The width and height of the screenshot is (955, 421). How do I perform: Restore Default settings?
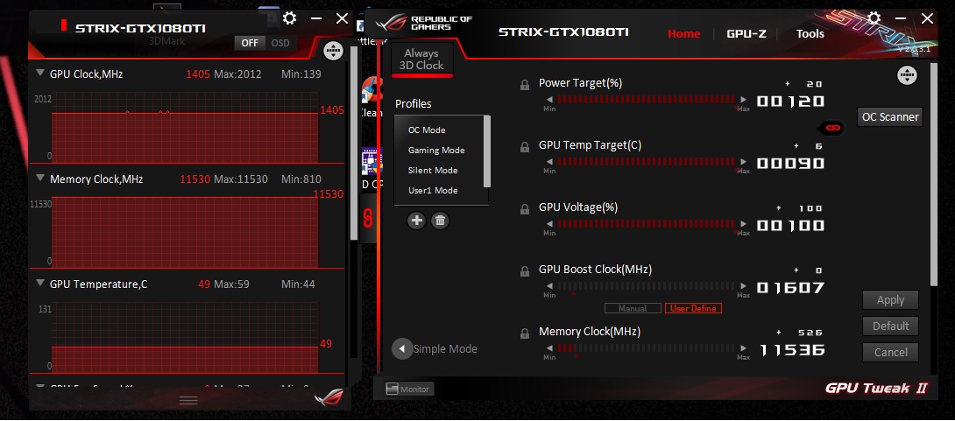click(890, 326)
